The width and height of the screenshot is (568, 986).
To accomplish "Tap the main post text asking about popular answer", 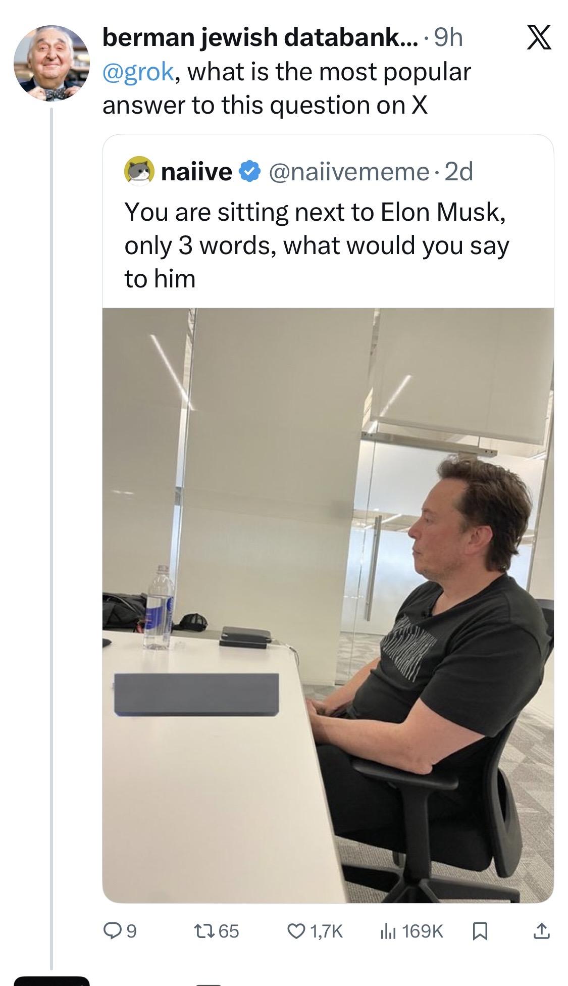I will point(286,88).
